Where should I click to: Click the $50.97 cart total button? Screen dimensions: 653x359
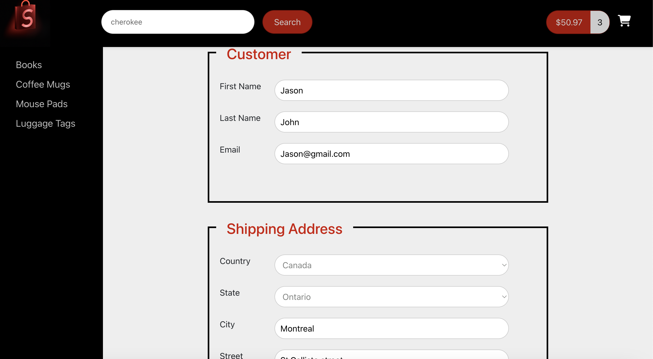(569, 22)
